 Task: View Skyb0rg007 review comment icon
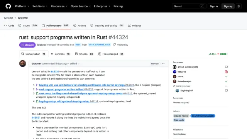point(227,91)
